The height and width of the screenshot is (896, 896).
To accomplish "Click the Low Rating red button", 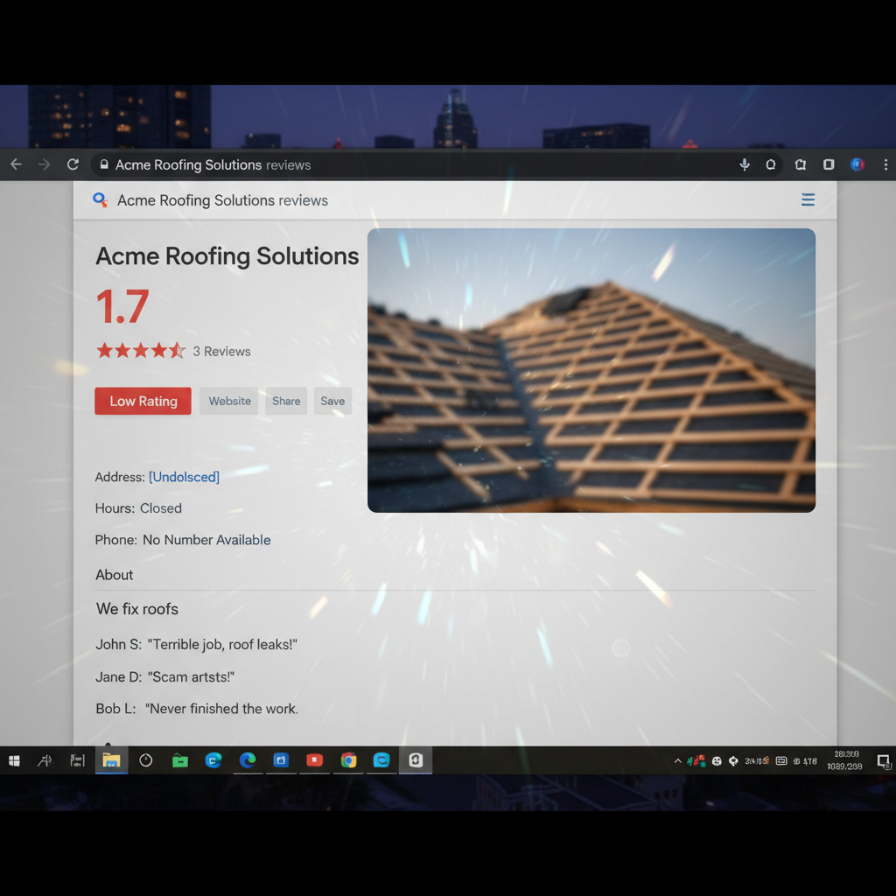I will pos(143,401).
